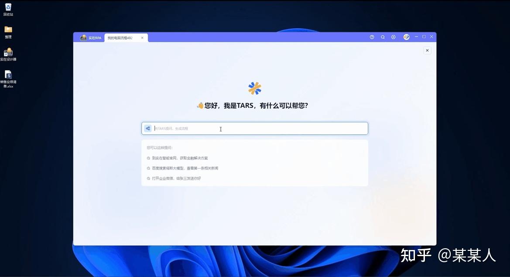Open the 回收站 recycle bin on the desktop

[8, 8]
